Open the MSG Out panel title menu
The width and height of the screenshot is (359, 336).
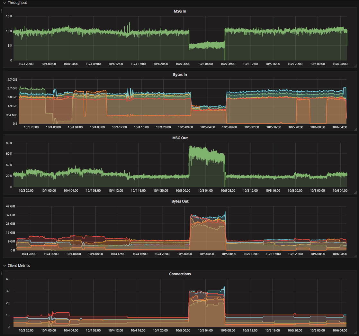point(180,138)
